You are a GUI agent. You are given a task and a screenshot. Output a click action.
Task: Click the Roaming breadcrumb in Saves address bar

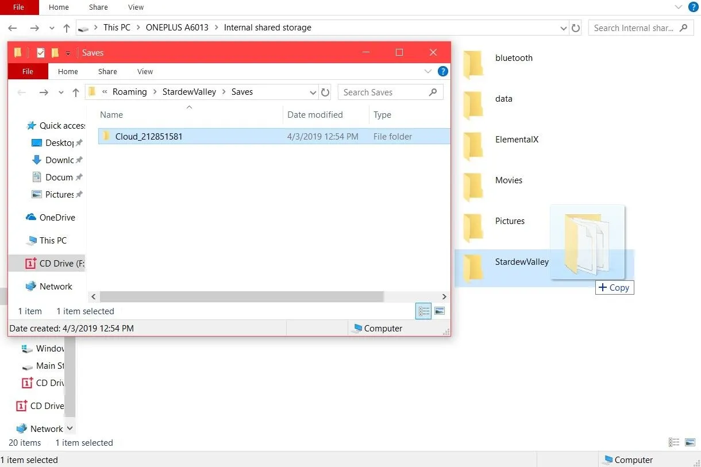click(x=130, y=92)
